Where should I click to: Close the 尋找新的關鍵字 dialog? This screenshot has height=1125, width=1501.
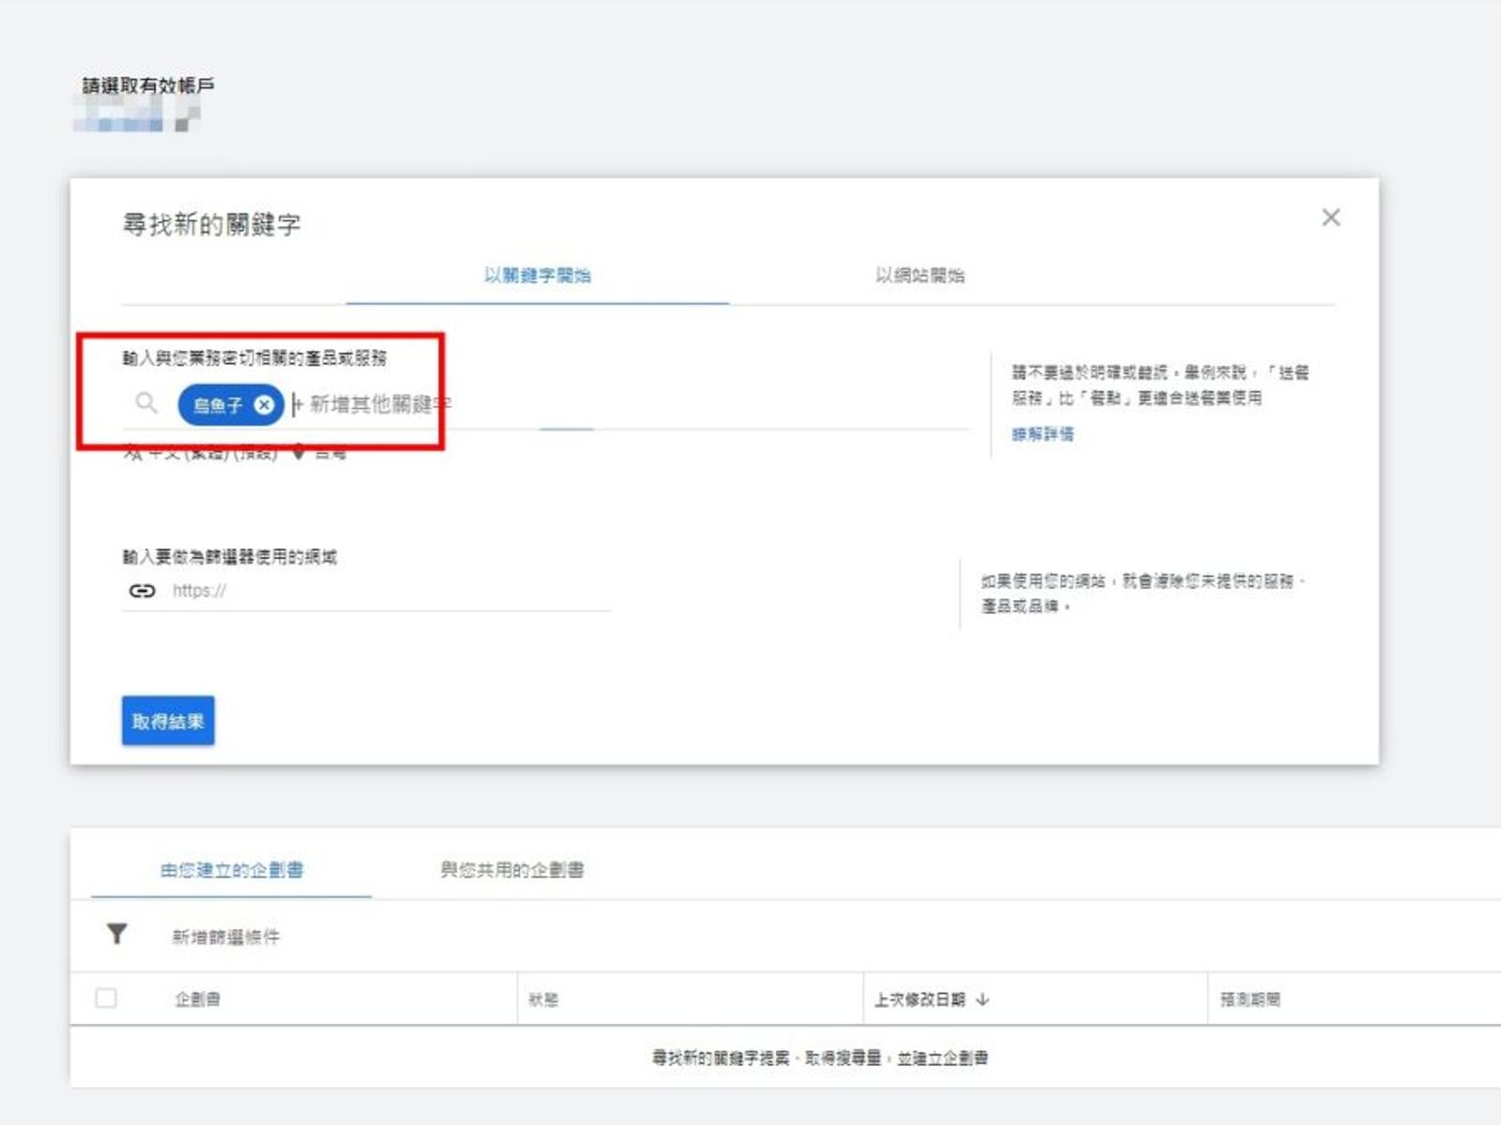click(x=1330, y=217)
